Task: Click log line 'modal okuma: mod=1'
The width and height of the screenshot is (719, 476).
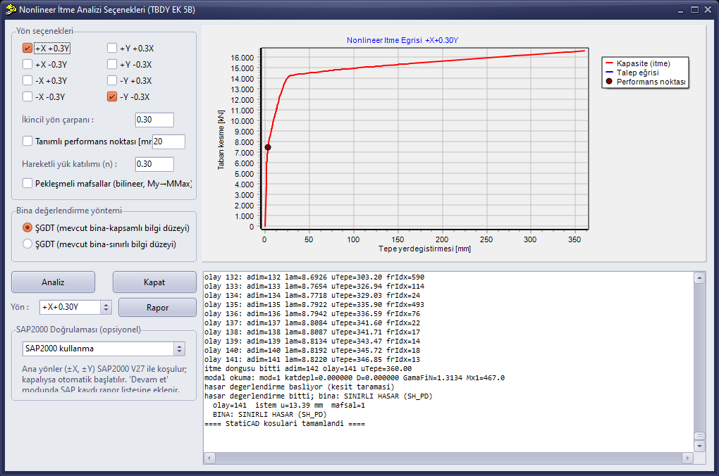Action: tap(355, 378)
